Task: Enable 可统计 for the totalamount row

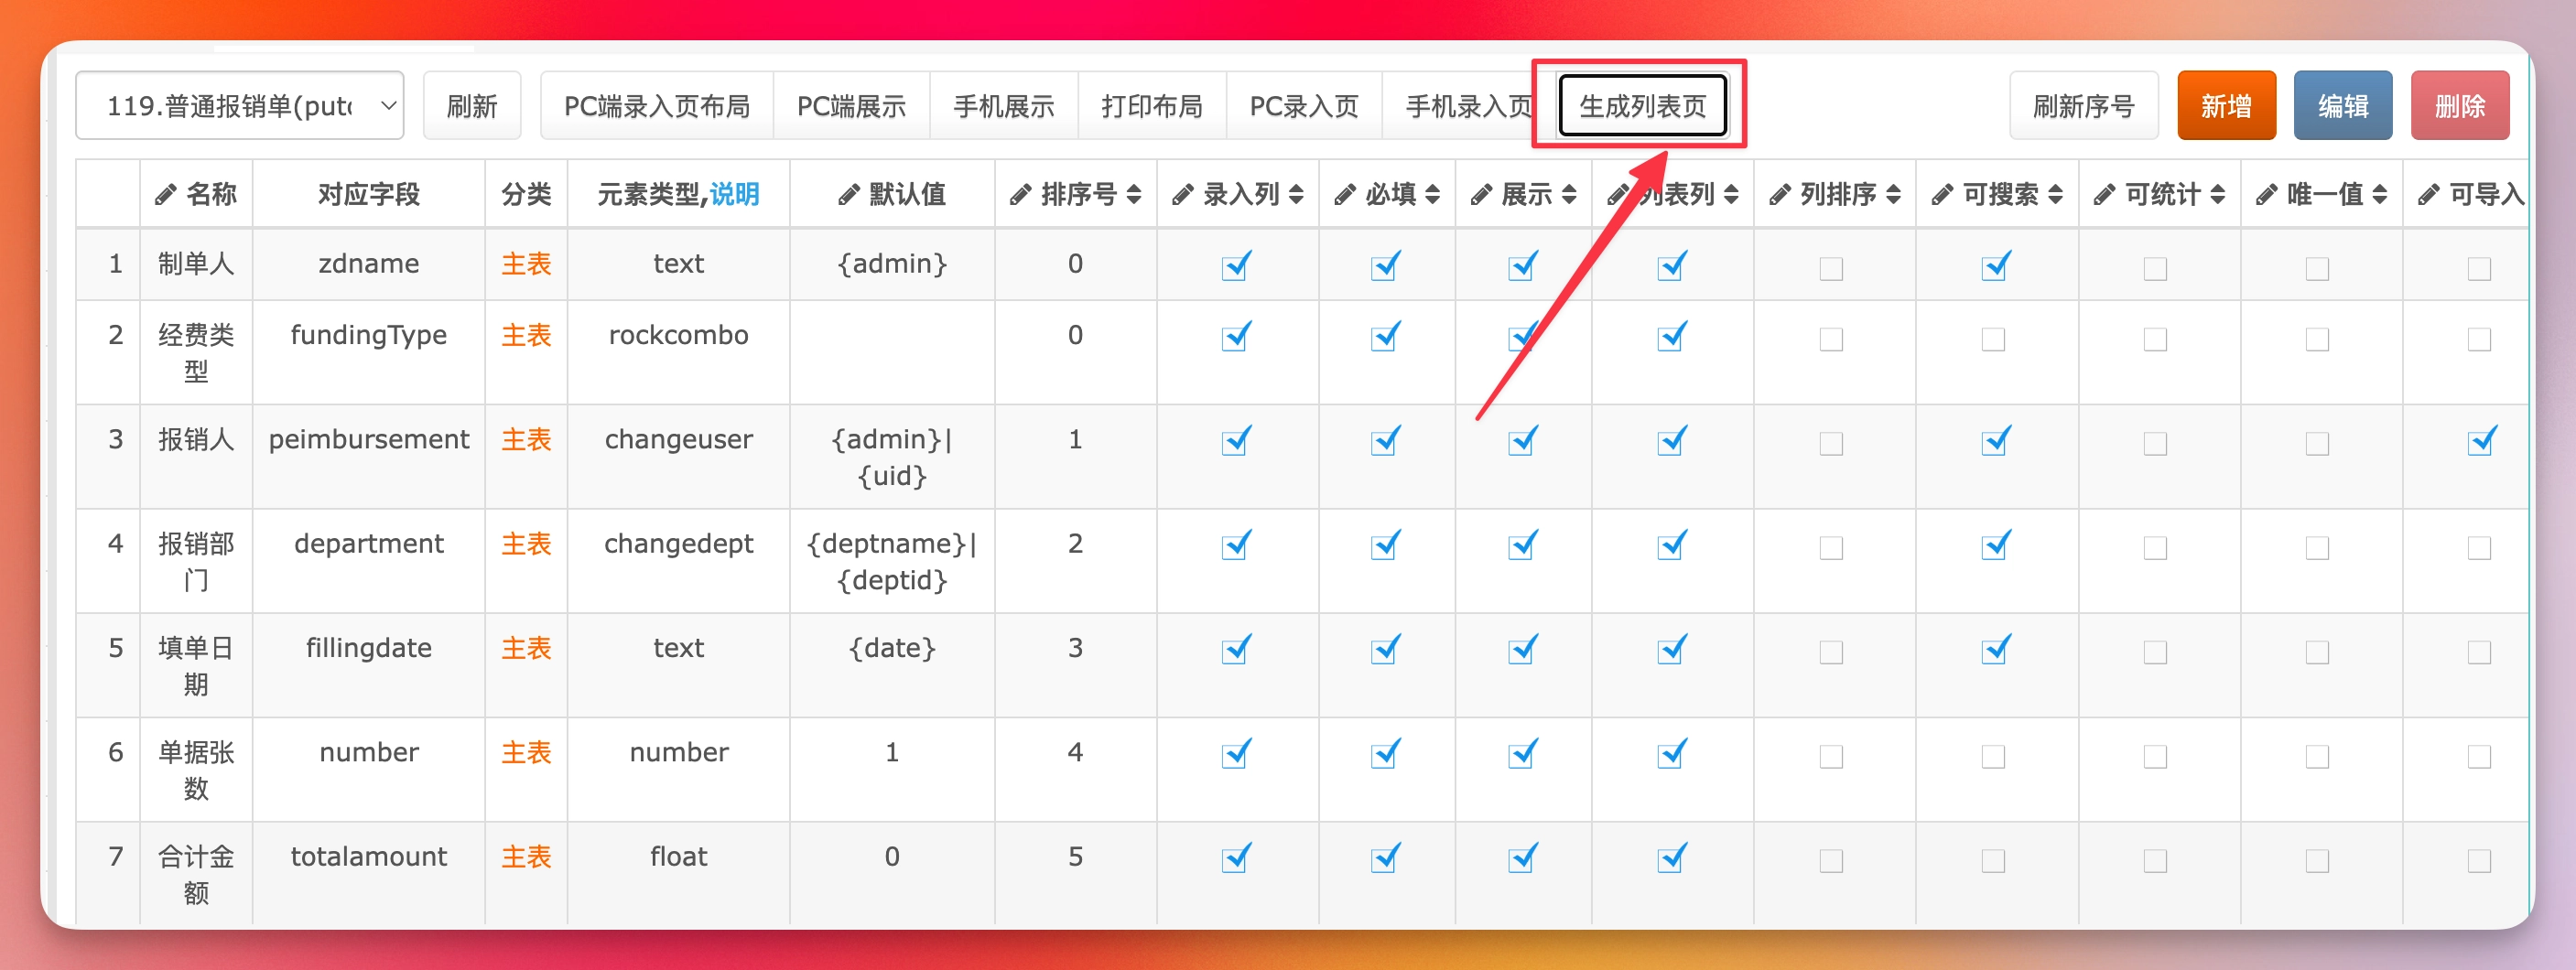Action: click(x=2155, y=860)
